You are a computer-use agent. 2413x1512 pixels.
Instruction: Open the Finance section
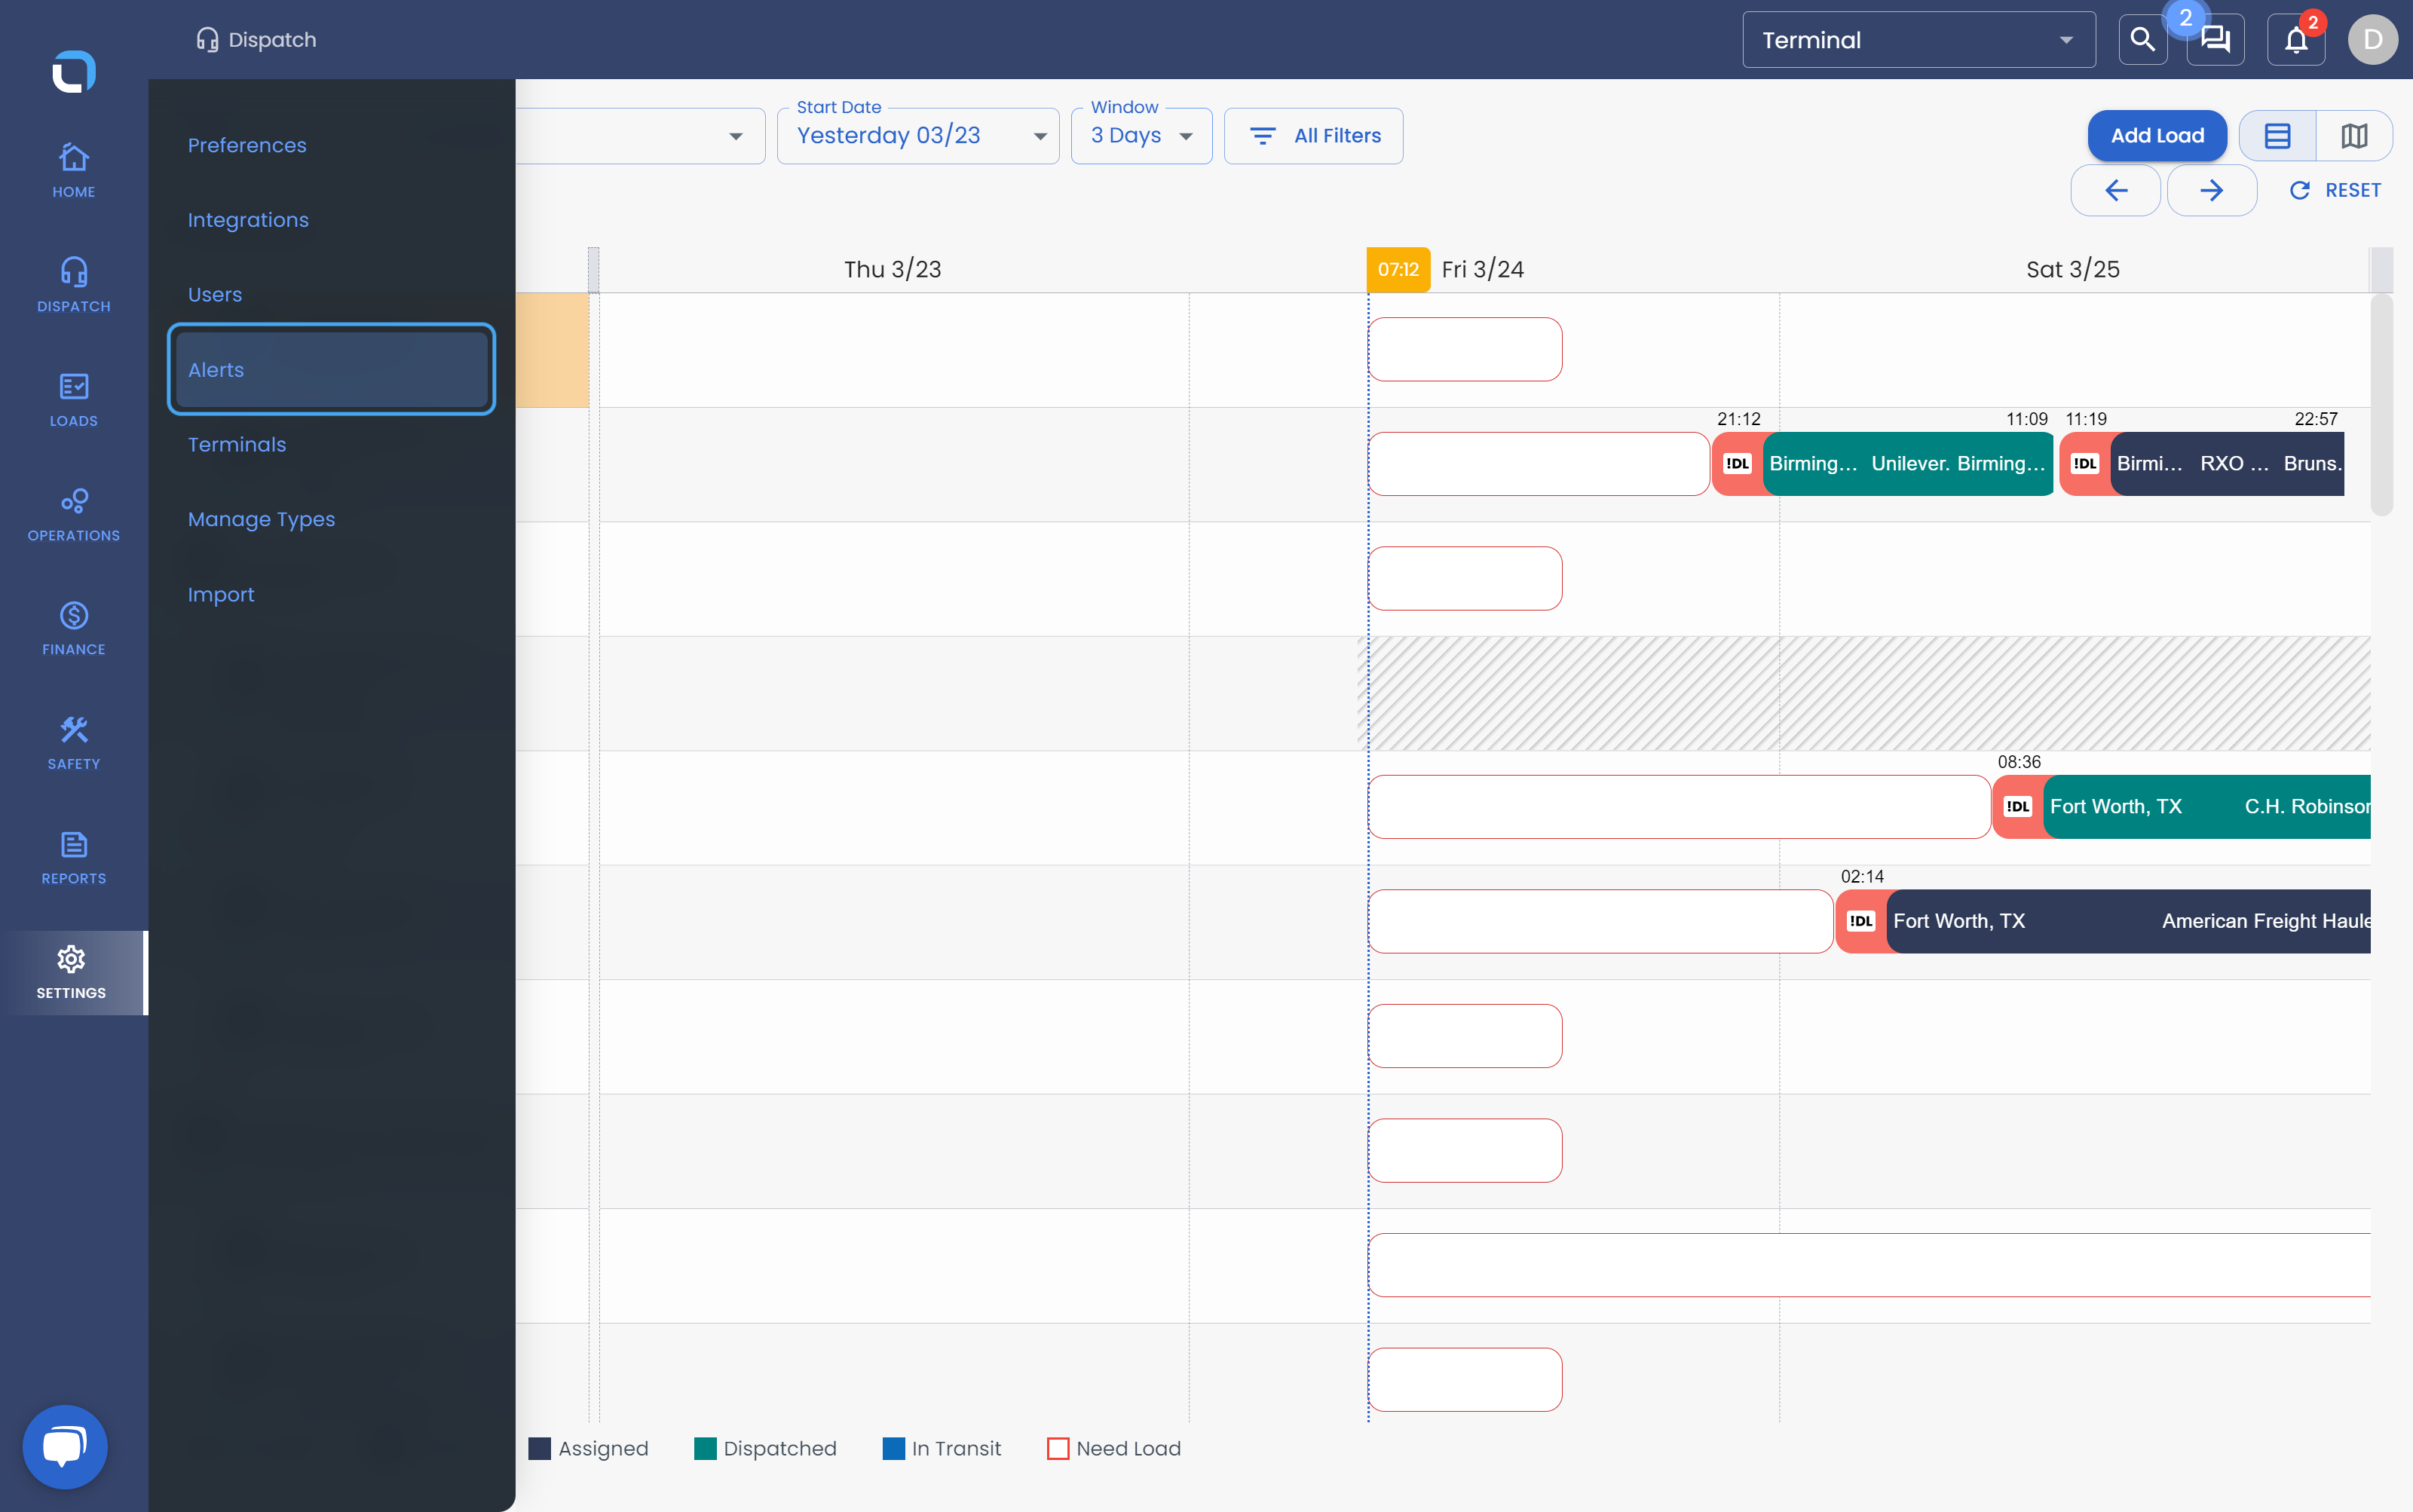(74, 628)
